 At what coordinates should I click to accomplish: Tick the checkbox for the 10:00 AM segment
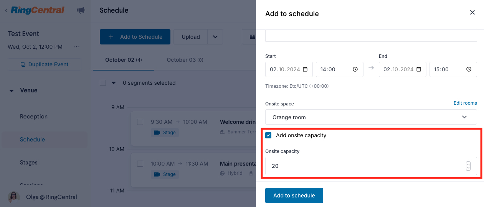tap(140, 164)
